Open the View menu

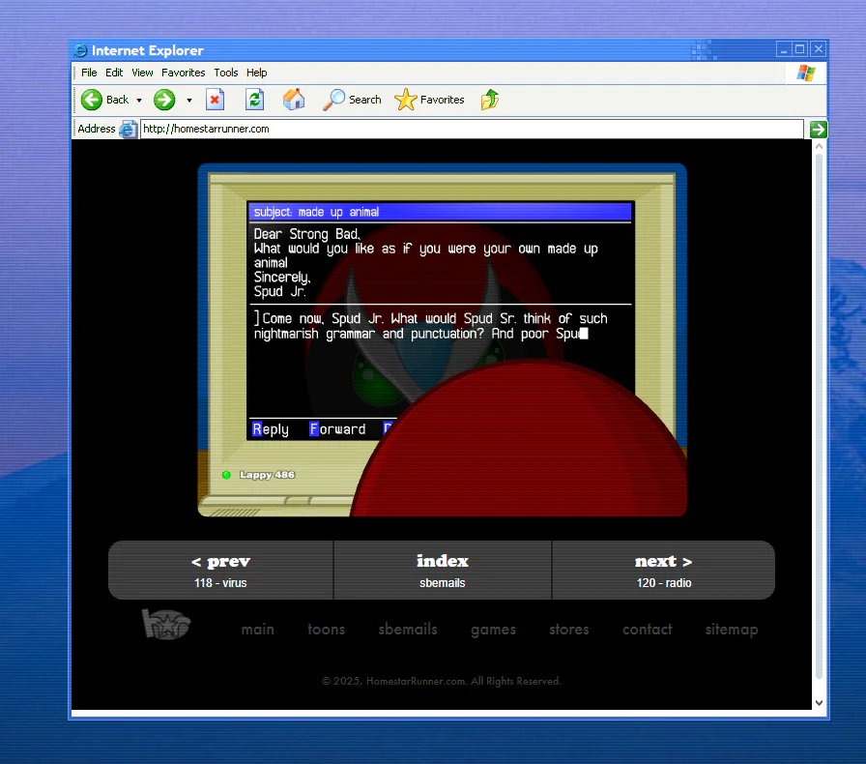click(142, 73)
